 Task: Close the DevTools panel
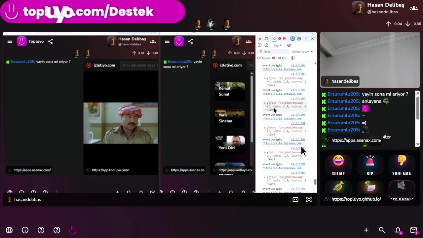(312, 39)
